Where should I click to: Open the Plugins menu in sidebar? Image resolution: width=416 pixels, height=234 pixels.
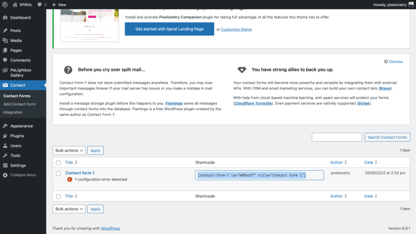pos(17,136)
